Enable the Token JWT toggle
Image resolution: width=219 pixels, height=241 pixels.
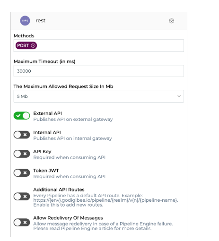click(22, 173)
